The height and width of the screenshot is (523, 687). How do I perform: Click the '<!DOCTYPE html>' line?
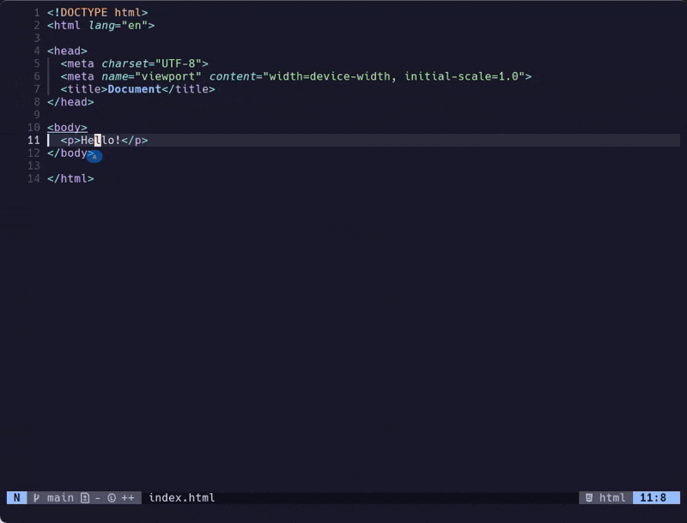[x=97, y=13]
